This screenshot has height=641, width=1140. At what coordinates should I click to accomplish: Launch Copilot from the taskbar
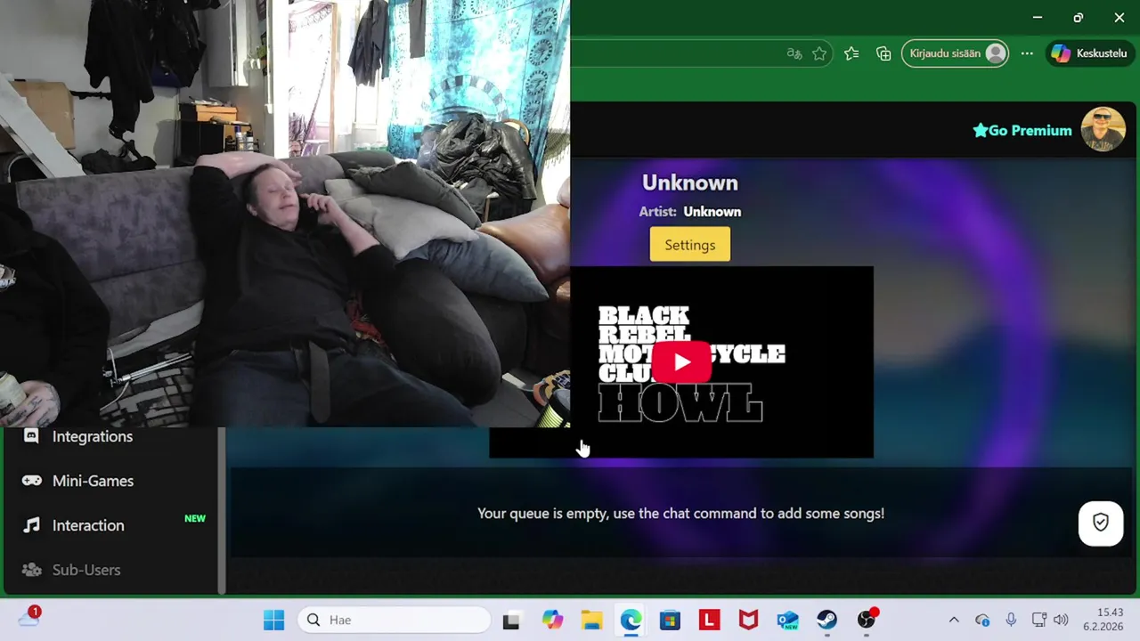552,620
